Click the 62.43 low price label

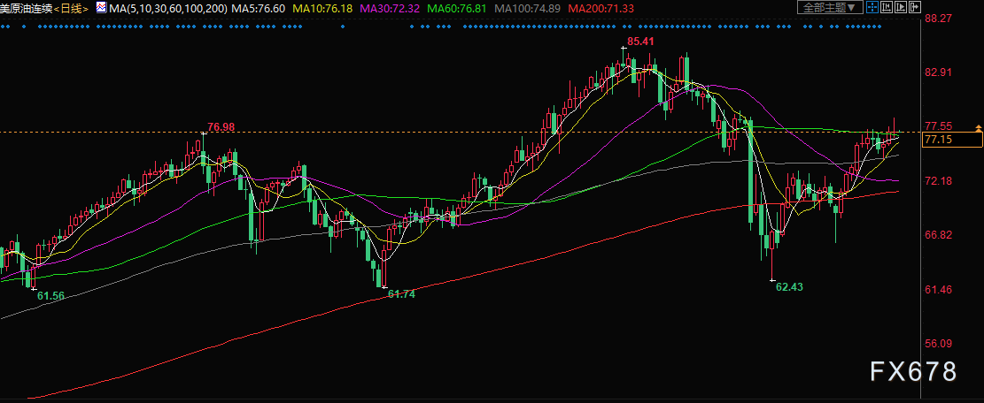(789, 286)
